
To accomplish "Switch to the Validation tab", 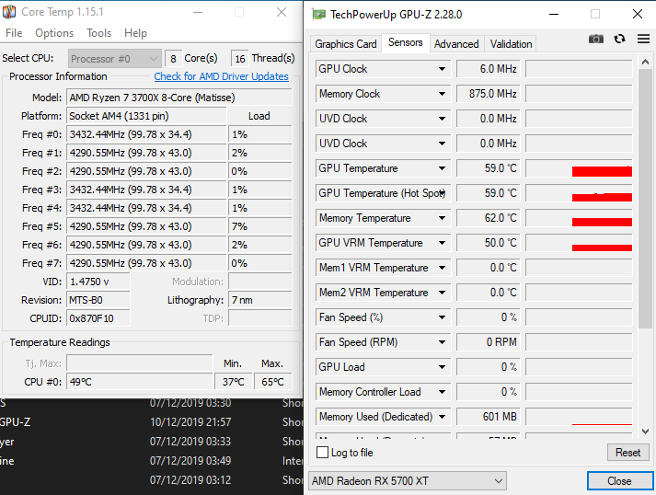I will 511,44.
